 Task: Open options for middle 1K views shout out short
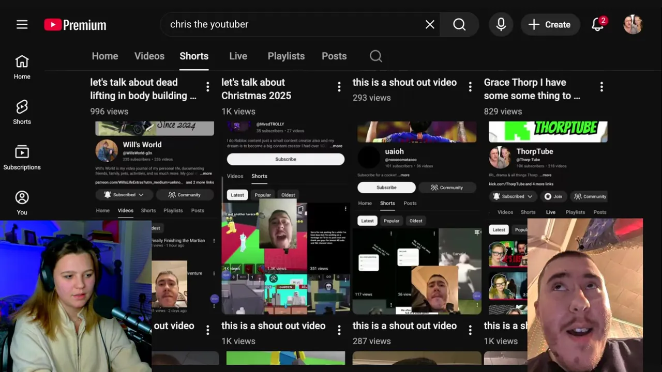tap(339, 330)
